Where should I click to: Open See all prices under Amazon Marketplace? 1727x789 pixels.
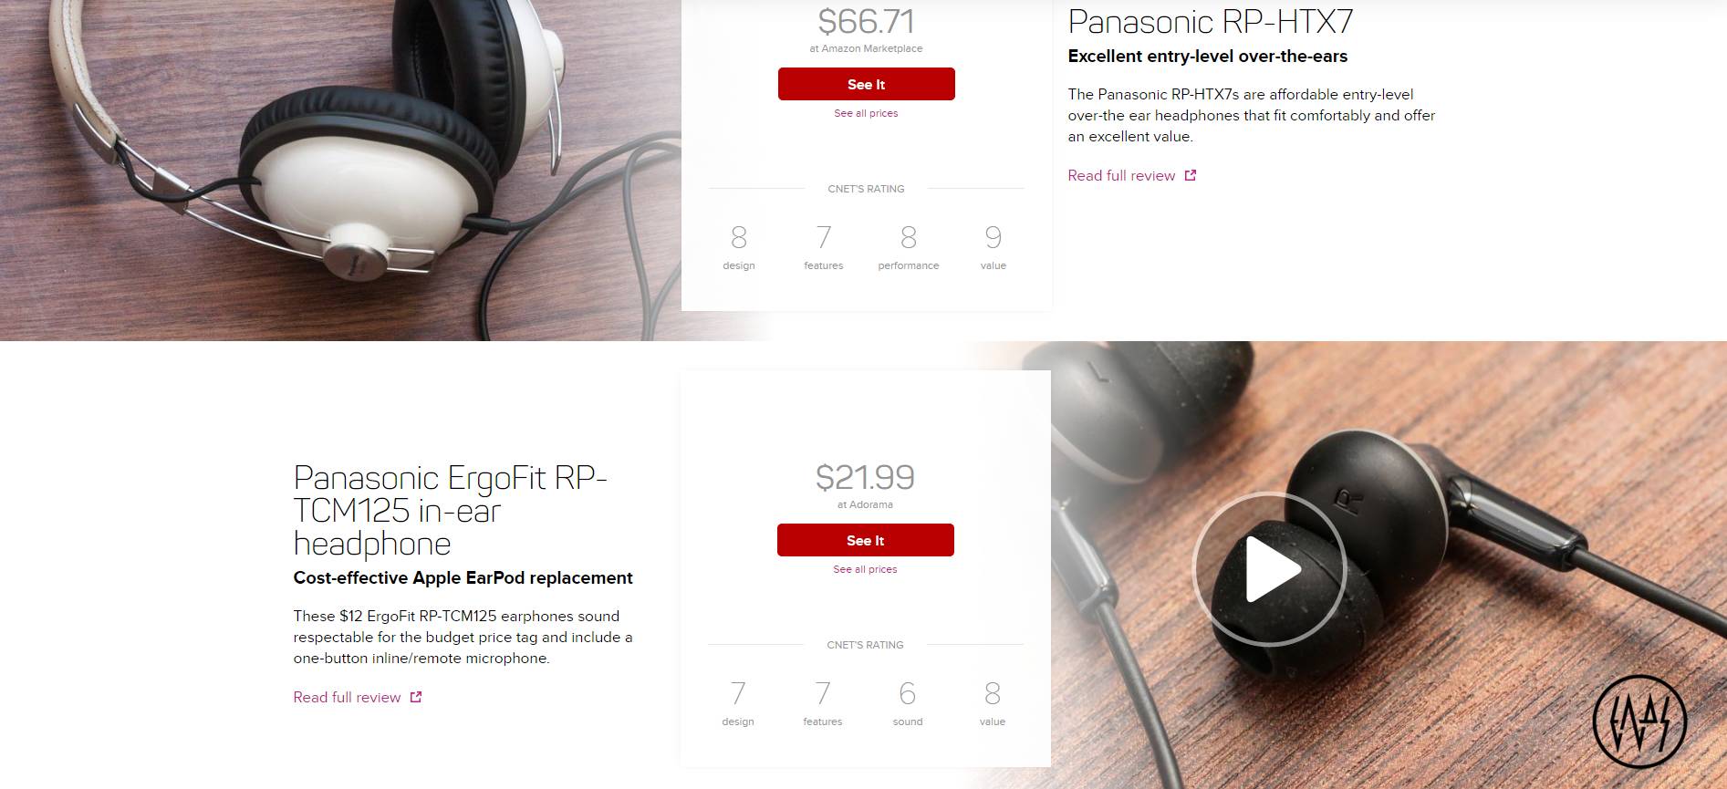point(866,113)
